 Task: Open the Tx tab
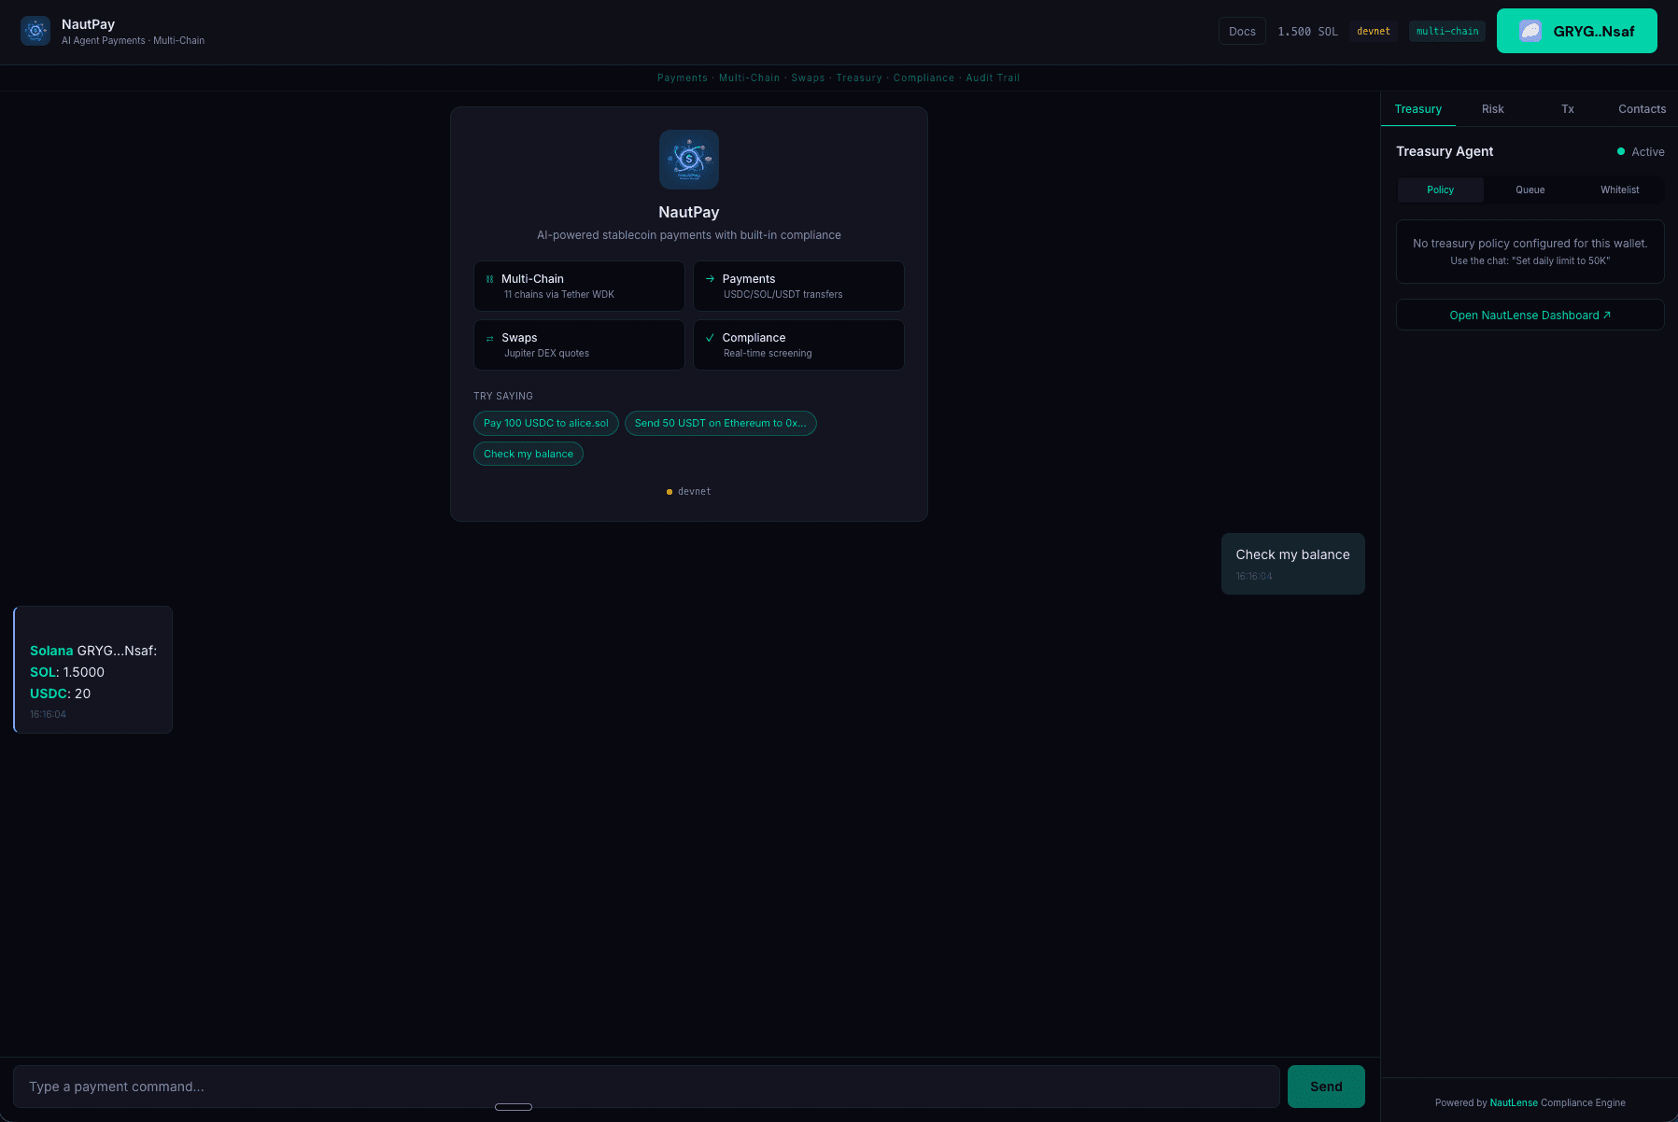[x=1568, y=109]
